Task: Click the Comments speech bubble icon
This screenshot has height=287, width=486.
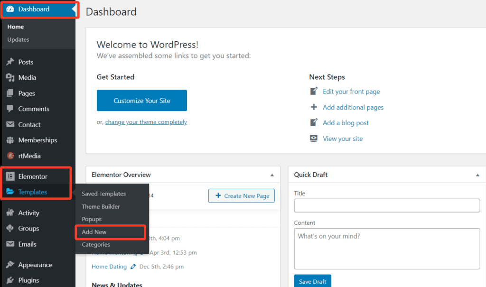Action: 10,109
